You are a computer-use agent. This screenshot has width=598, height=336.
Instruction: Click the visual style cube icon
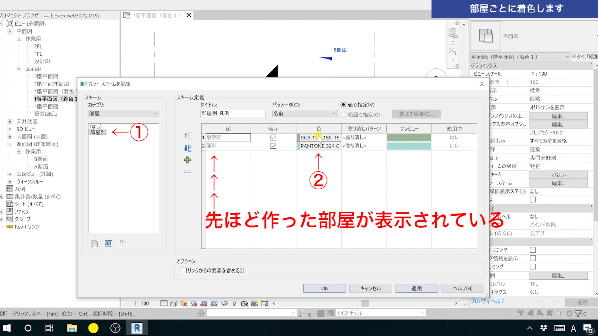pyautogui.click(x=174, y=303)
